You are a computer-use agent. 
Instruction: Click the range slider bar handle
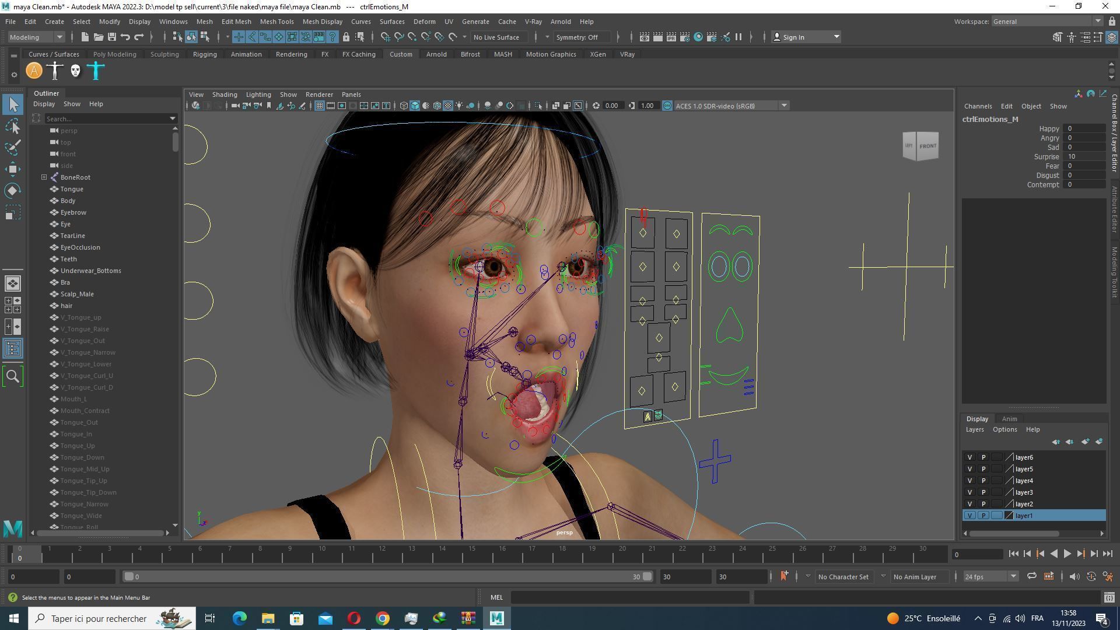[388, 576]
